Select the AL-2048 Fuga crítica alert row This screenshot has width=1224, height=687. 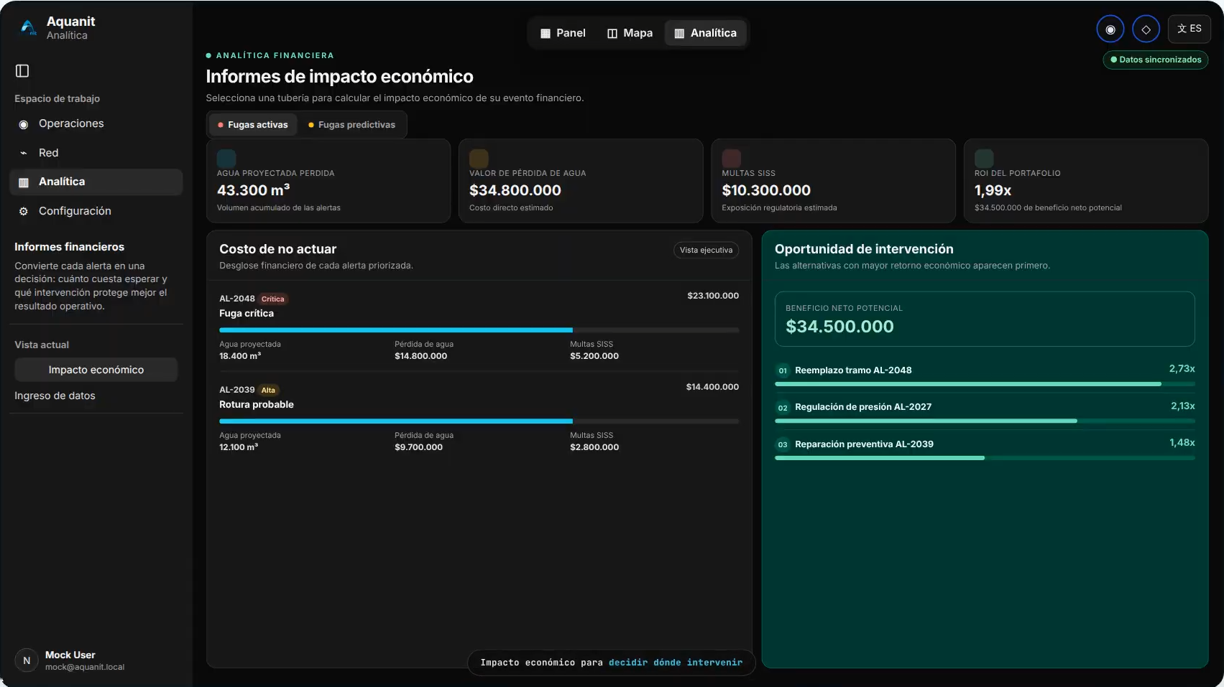[x=479, y=327]
